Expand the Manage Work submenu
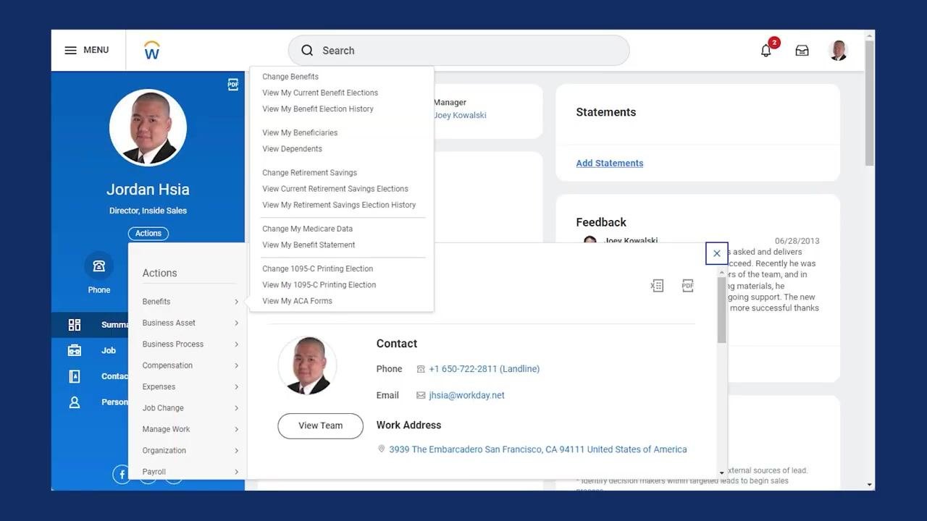Image resolution: width=927 pixels, height=521 pixels. coord(190,429)
